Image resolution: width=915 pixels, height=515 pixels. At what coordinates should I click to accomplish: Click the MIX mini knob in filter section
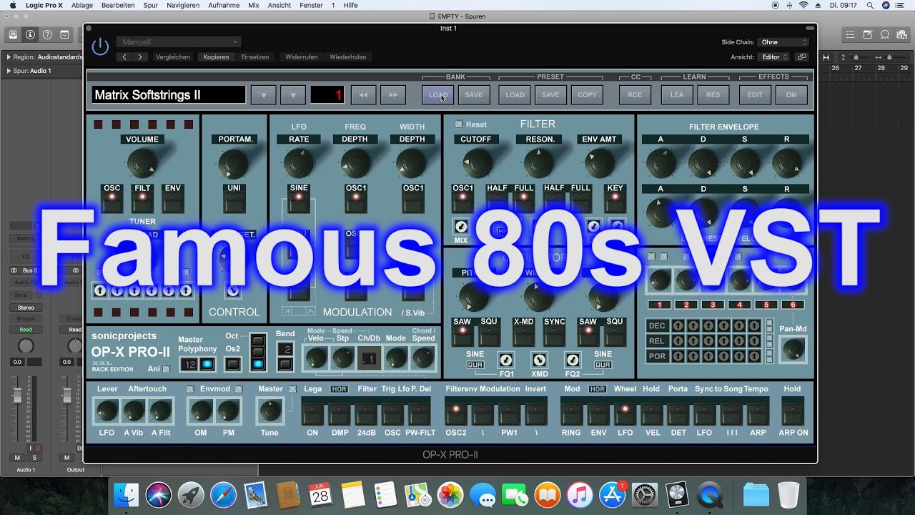(x=461, y=227)
